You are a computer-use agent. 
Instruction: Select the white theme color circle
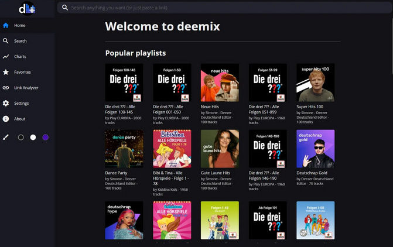pyautogui.click(x=33, y=137)
